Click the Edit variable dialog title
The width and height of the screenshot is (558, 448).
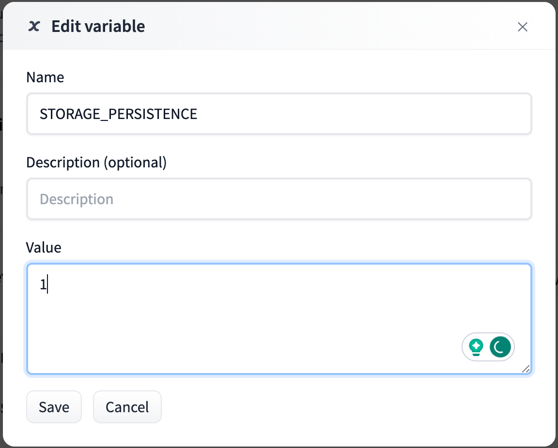point(98,26)
